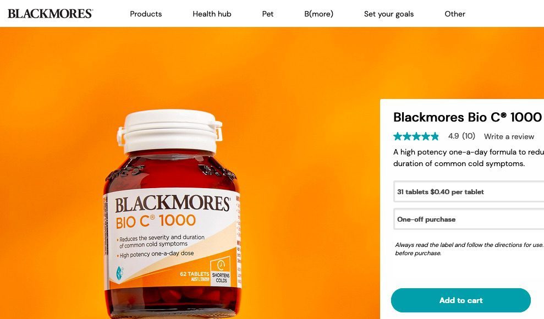Click the third rating star
This screenshot has height=319, width=544.
[416, 136]
